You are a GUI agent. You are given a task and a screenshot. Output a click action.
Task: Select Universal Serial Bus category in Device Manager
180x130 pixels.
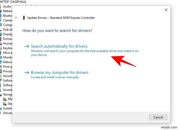coord(7,113)
